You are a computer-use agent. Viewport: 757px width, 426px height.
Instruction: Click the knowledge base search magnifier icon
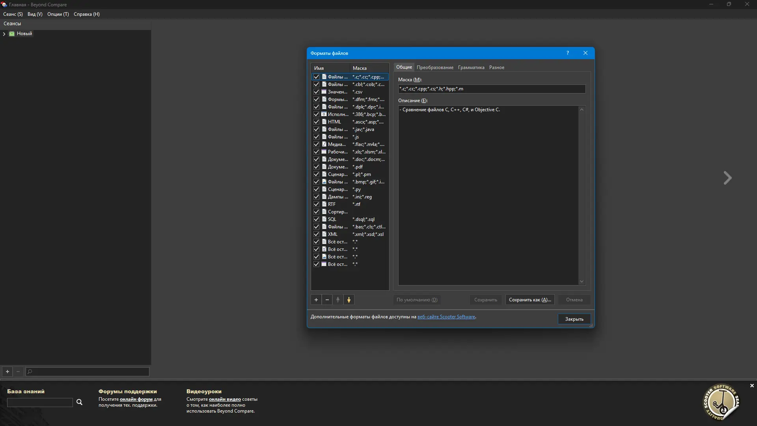tap(79, 402)
